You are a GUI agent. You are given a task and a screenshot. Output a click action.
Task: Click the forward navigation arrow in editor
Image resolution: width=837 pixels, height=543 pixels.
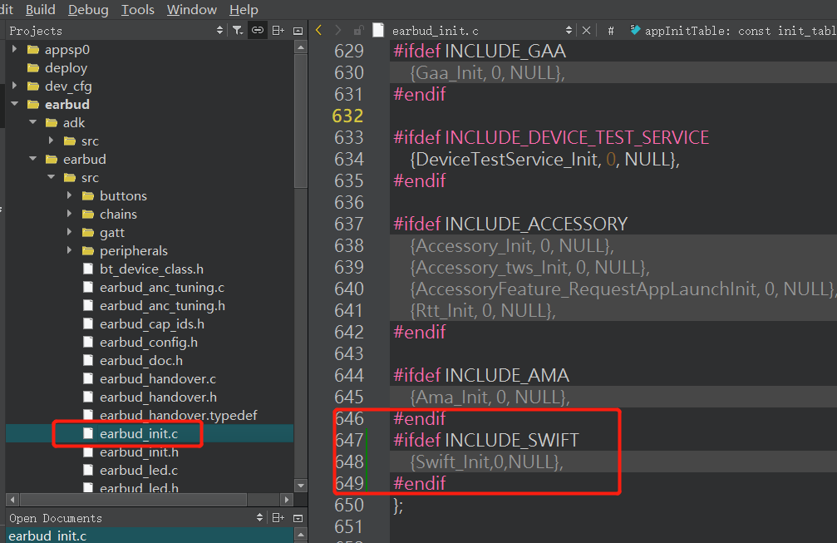point(338,30)
